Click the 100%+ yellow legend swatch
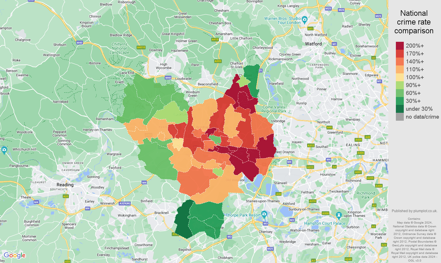The image size is (441, 263). click(x=400, y=77)
